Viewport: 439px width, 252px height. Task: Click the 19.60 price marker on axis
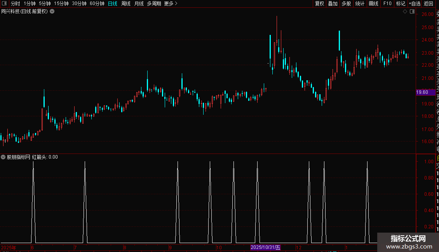pos(425,92)
